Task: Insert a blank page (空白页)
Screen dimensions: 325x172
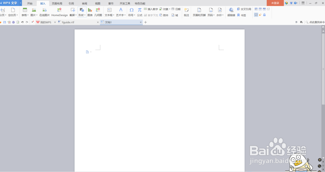Action: pos(13,12)
